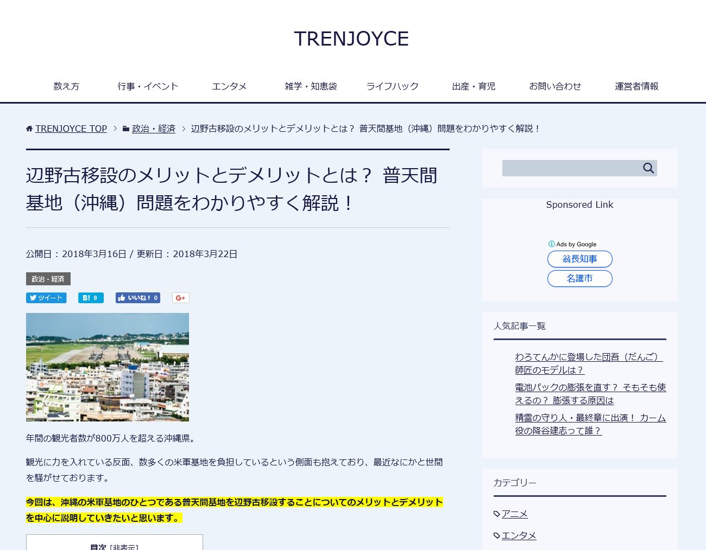The height and width of the screenshot is (550, 706).
Task: Open the 出産・育児 menu item
Action: 474,86
